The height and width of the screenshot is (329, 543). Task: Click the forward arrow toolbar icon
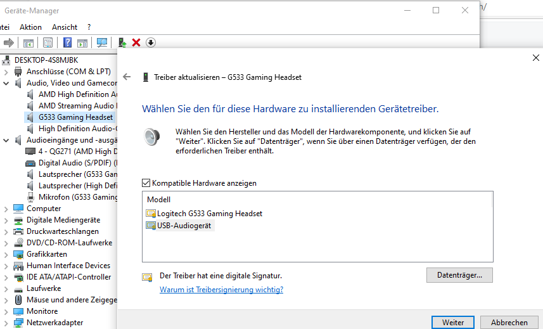tap(9, 42)
